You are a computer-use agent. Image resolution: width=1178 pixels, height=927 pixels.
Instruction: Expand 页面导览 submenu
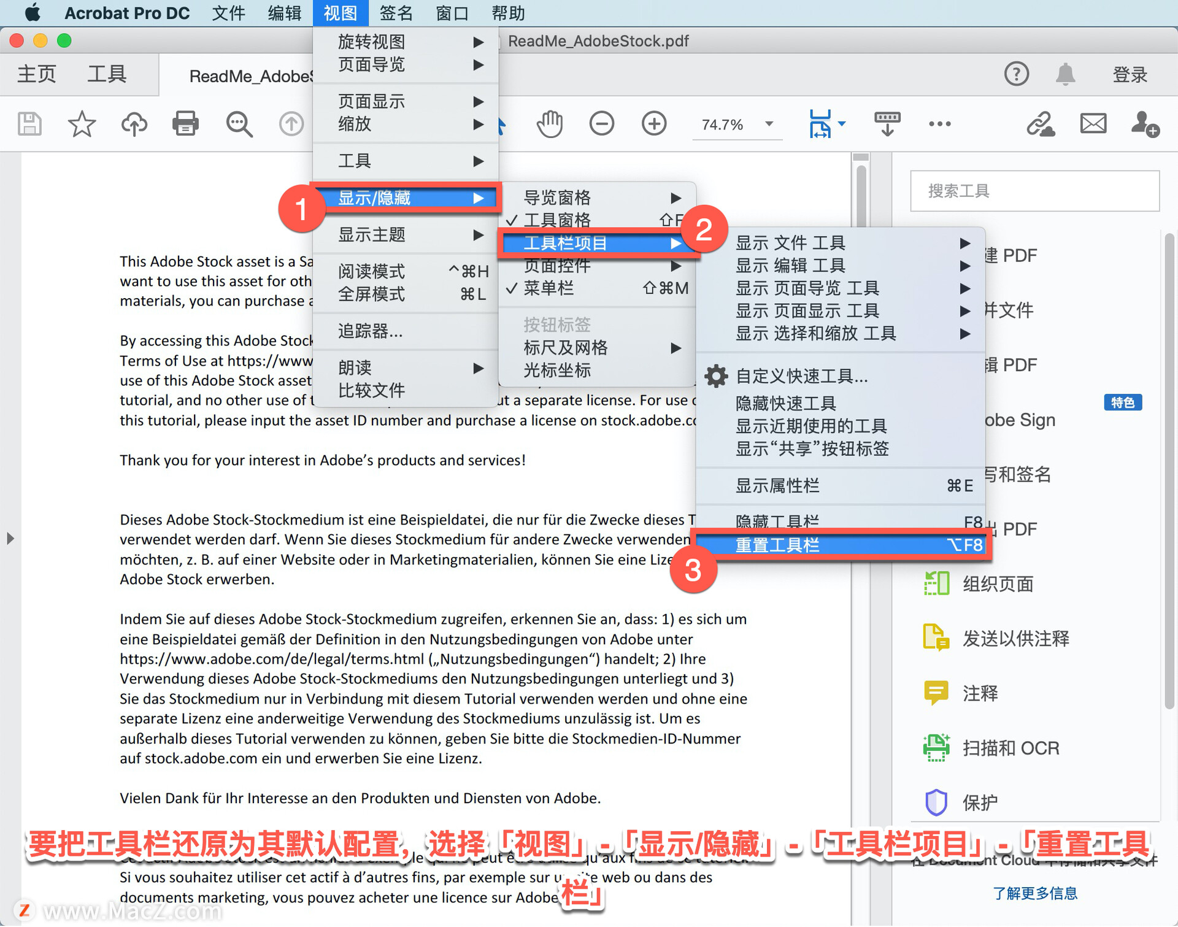coord(406,64)
